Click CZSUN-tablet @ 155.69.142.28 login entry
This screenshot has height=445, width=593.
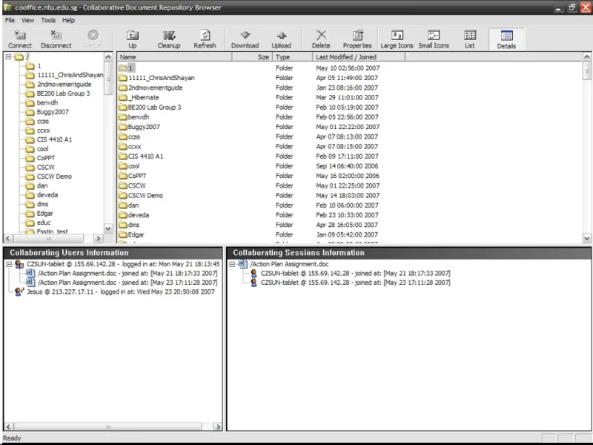click(x=123, y=264)
